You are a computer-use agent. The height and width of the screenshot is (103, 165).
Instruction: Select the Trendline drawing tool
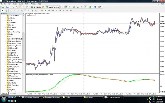point(18,11)
